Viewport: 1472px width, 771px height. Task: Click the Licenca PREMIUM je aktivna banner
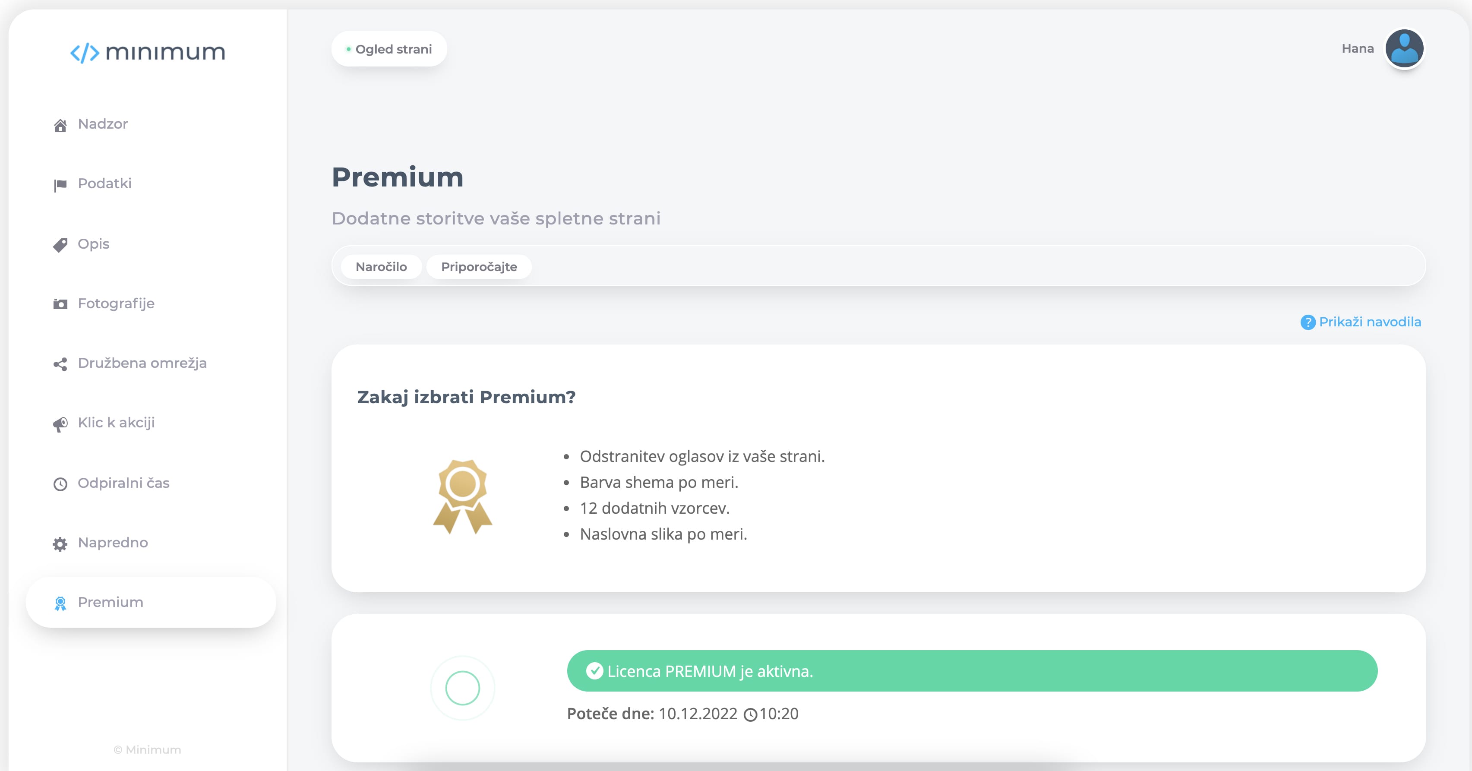[971, 671]
